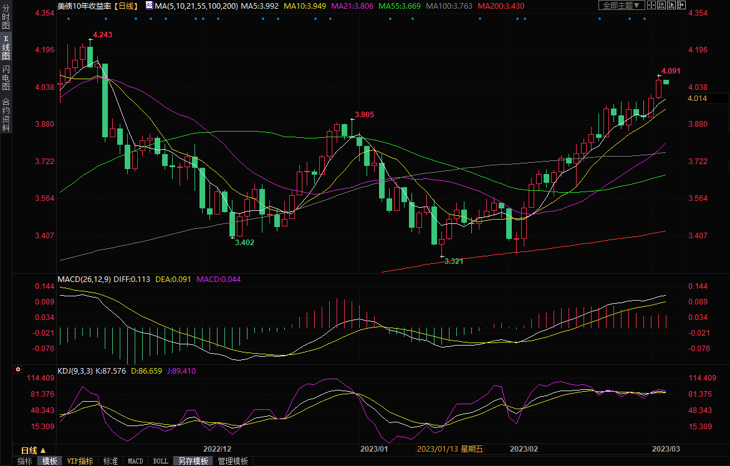Click the 另存模板 button
Screen dimensions: 730x466
click(x=193, y=461)
